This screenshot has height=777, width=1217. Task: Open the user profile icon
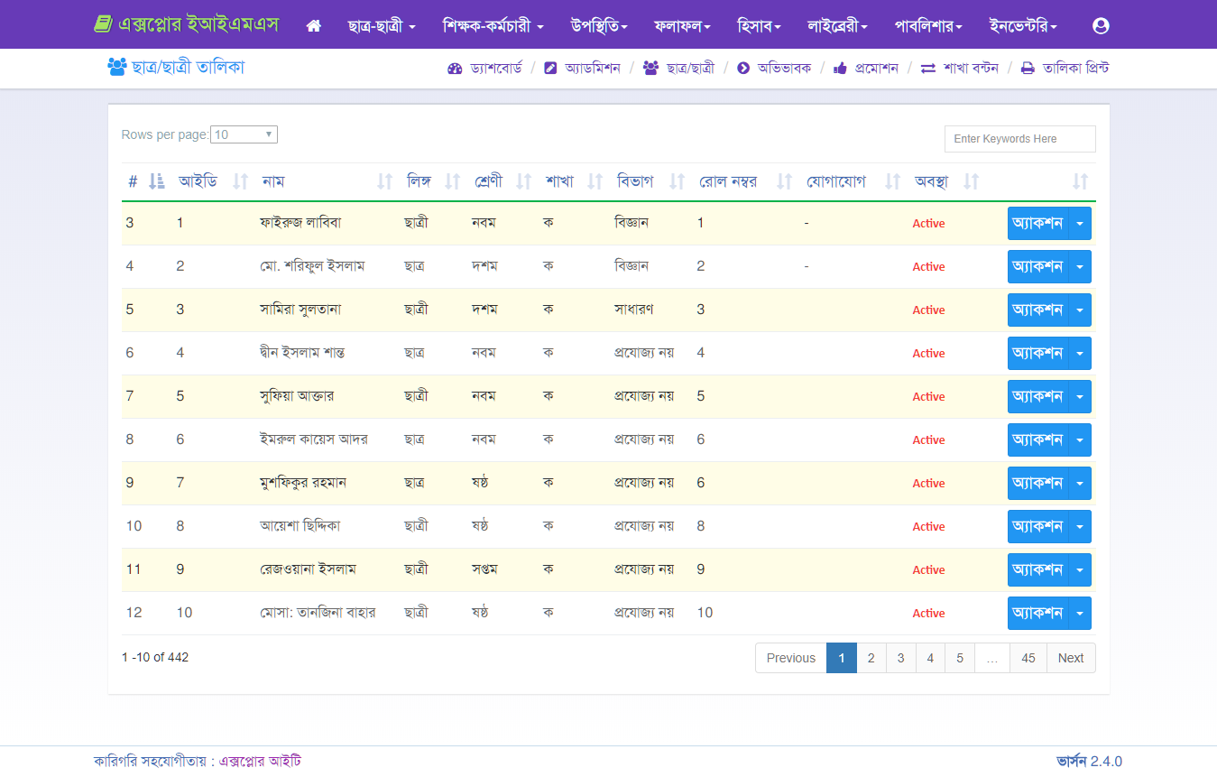point(1100,26)
